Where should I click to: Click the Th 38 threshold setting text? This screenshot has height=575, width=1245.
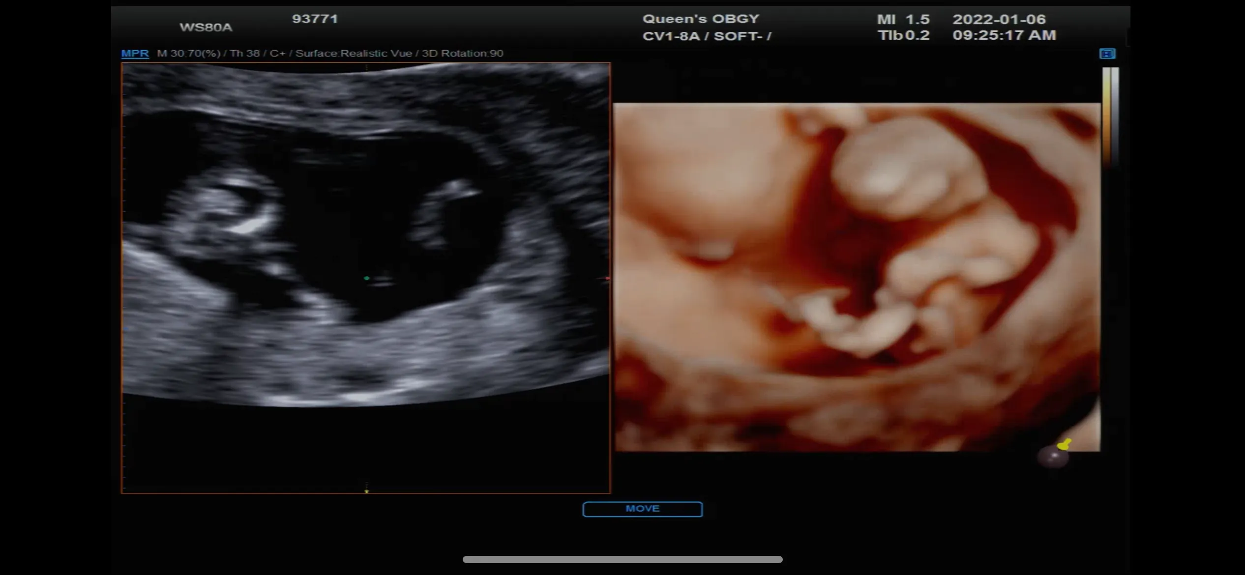click(x=245, y=53)
